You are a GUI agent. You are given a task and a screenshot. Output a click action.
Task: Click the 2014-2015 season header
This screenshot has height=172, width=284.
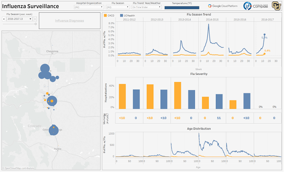(x=212, y=19)
